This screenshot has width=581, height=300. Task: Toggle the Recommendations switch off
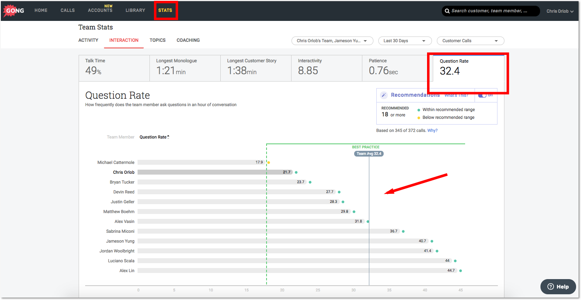(x=482, y=95)
